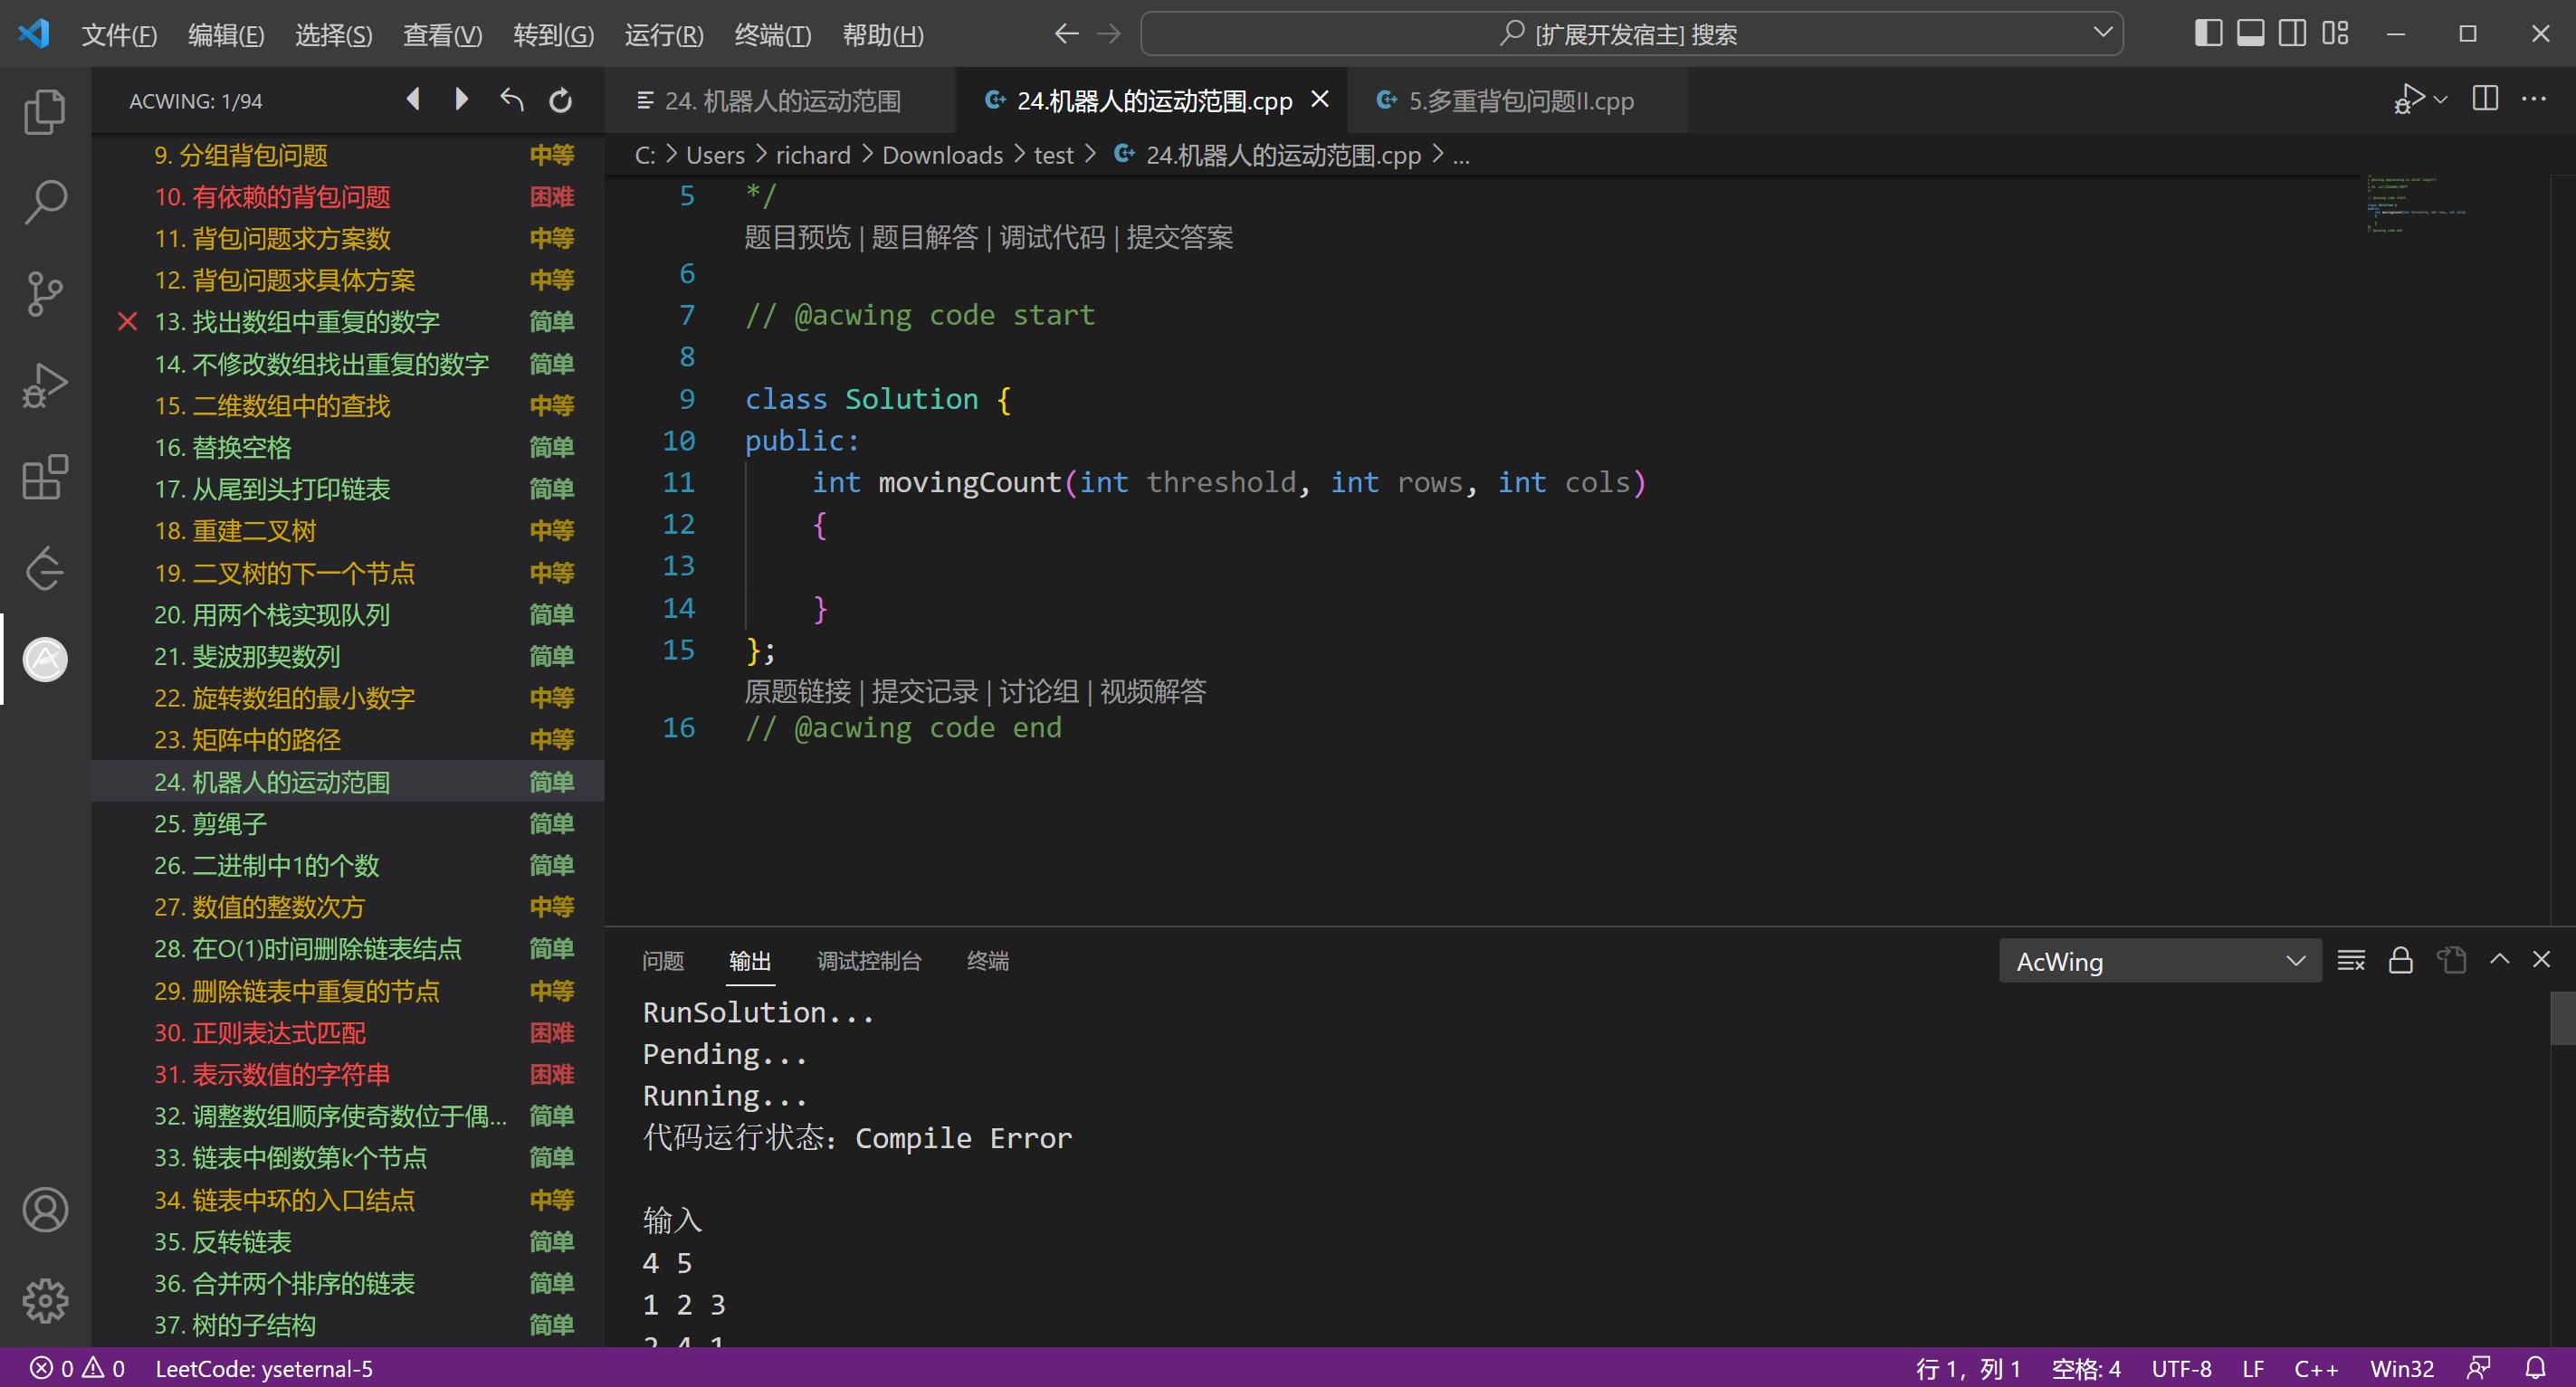2576x1387 pixels.
Task: Toggle the bottom panel layout button
Action: tap(2250, 34)
